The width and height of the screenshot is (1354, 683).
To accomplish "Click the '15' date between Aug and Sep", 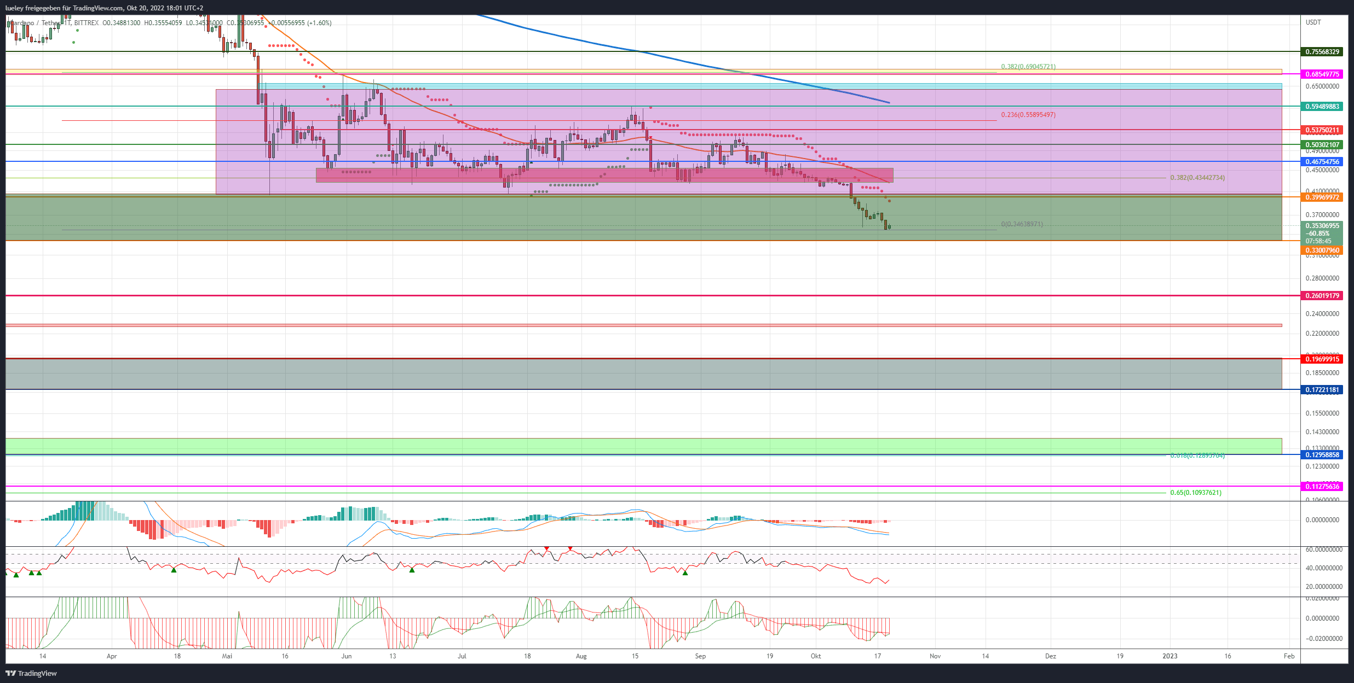I will (x=635, y=656).
